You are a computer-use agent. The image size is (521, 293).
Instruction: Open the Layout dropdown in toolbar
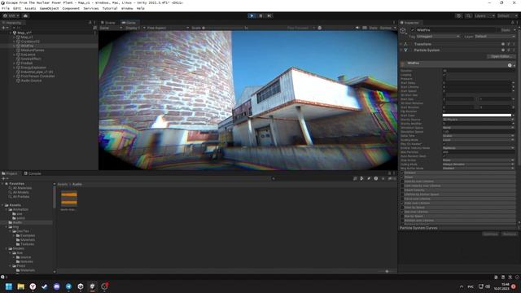508,15
